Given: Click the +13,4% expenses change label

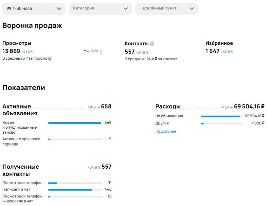Looking at the screenshot, I should 227,107.
